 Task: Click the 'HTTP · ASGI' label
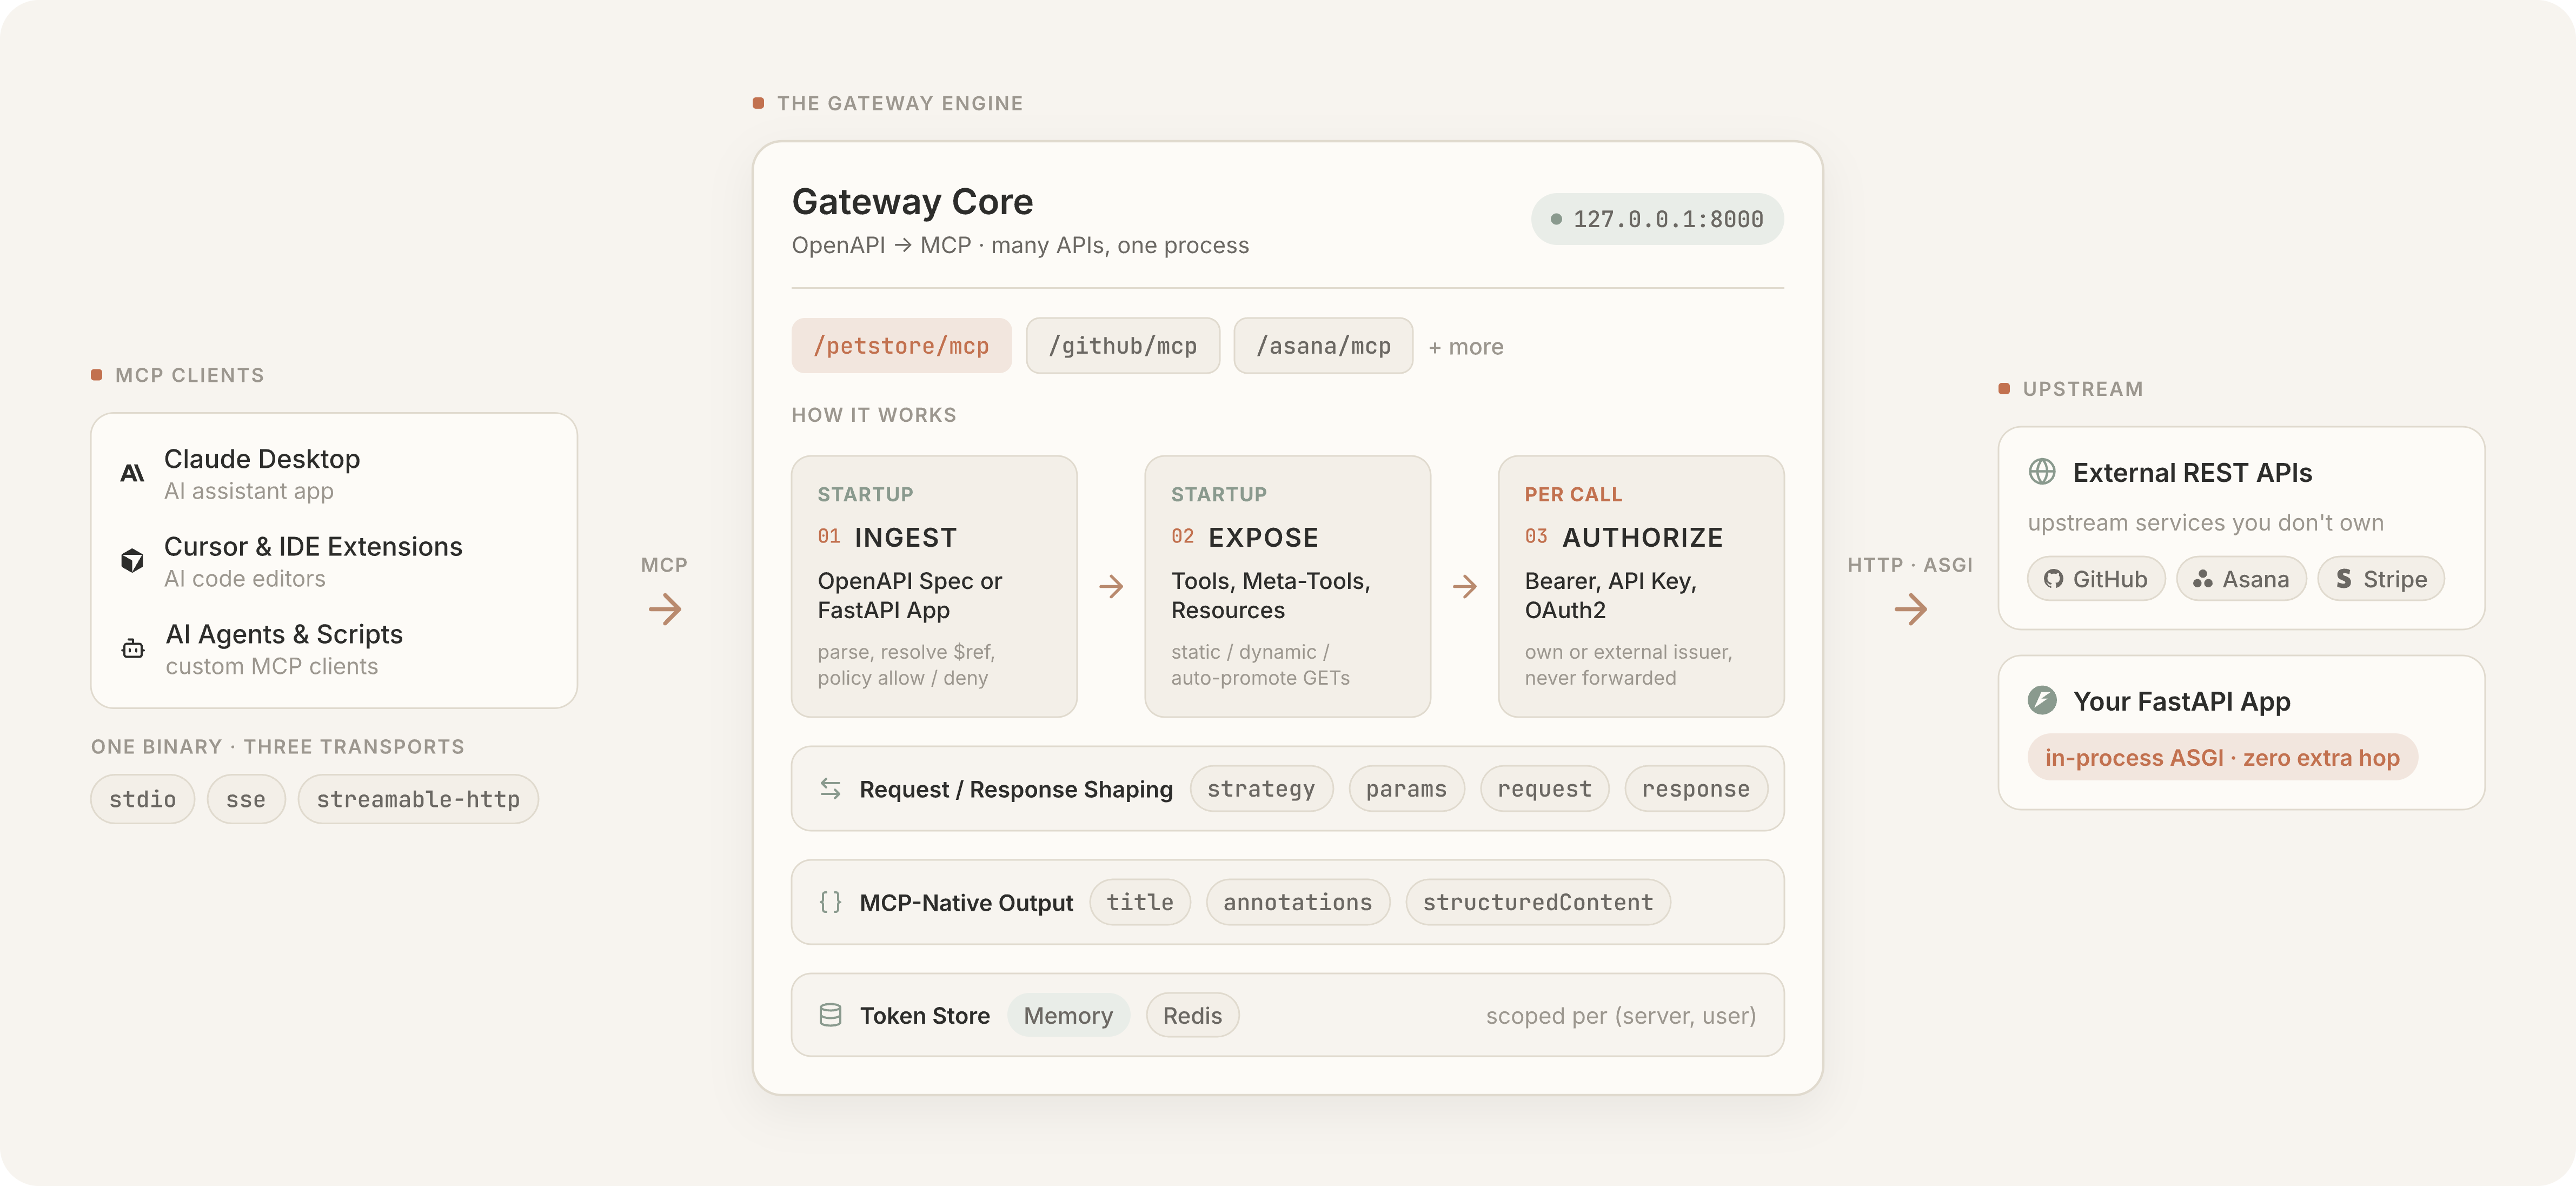1910,565
